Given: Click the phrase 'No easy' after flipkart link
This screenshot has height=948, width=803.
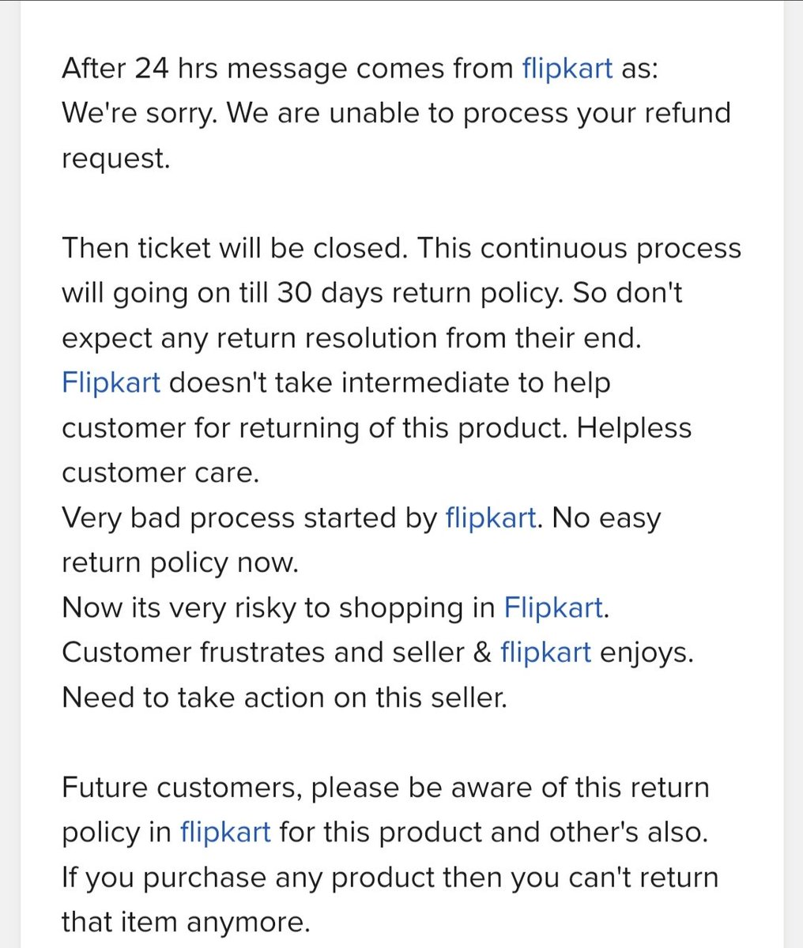Looking at the screenshot, I should (x=606, y=519).
